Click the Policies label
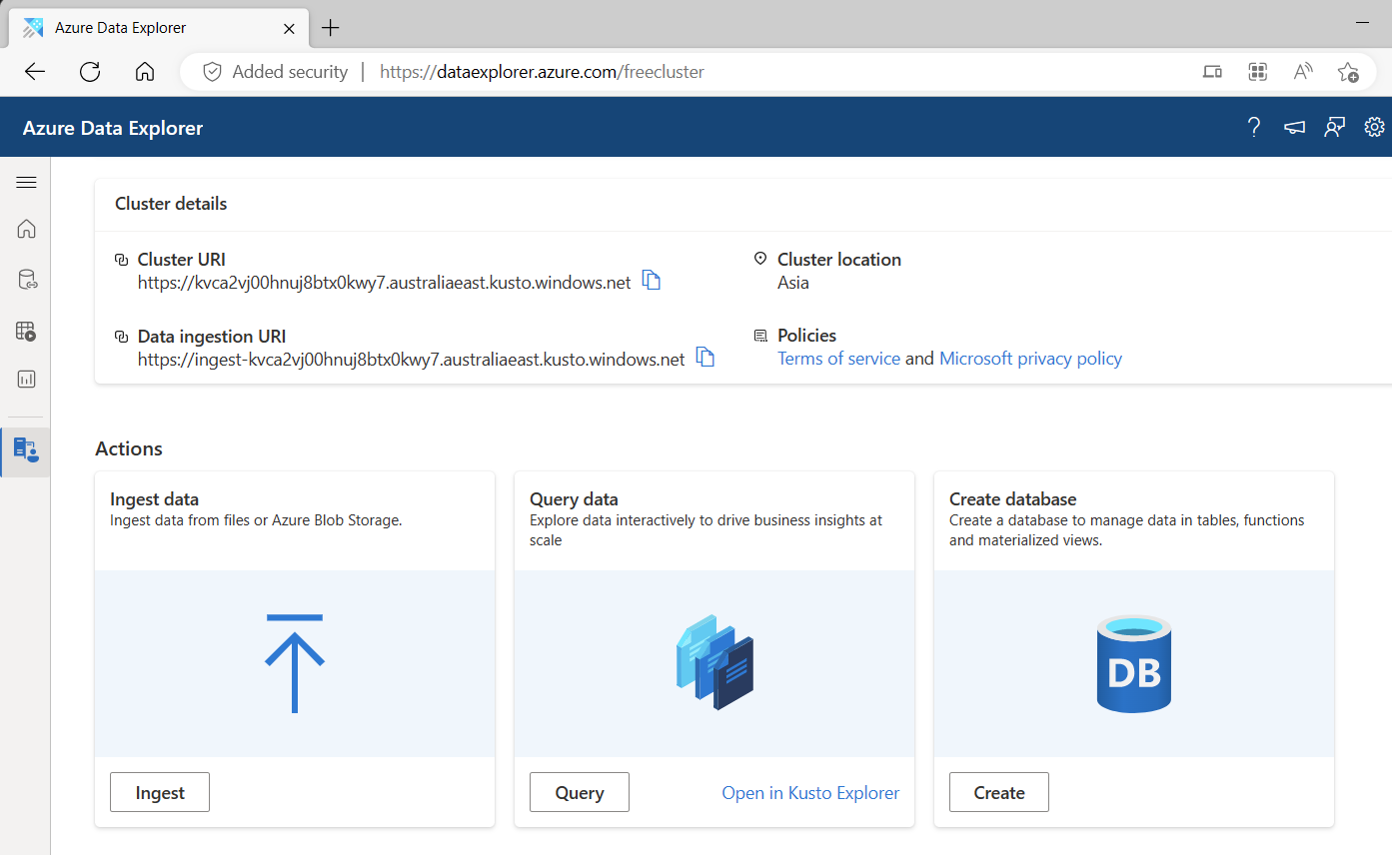Viewport: 1392px width, 855px height. (806, 336)
